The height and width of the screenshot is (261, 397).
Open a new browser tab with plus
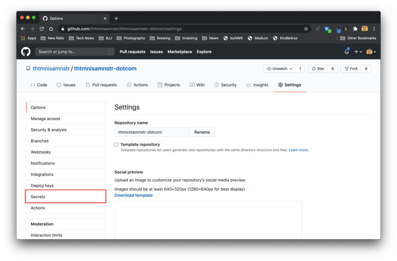pyautogui.click(x=116, y=19)
